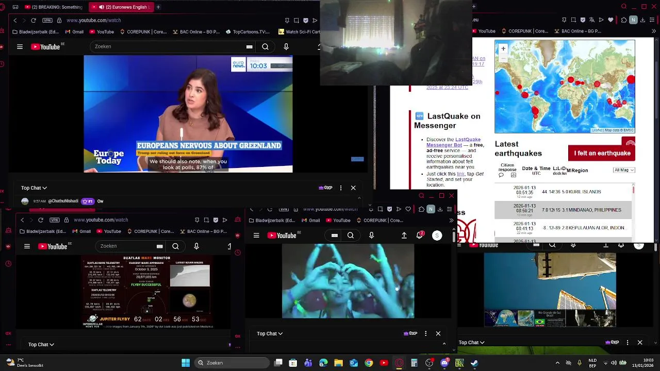This screenshot has height=371, width=660.
Task: Open the extensions cube icon in the concert video window
Action: (x=421, y=209)
